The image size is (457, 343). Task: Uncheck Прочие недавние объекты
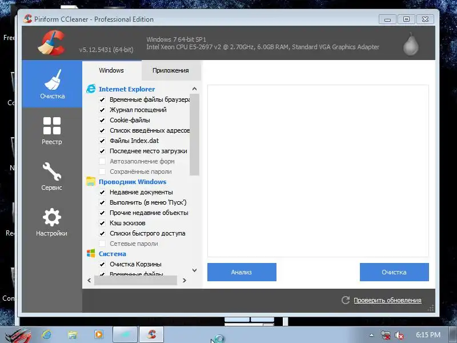102,213
